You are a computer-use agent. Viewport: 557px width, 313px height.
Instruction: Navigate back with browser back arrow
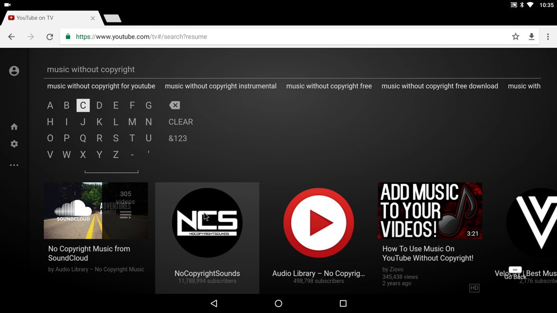11,37
